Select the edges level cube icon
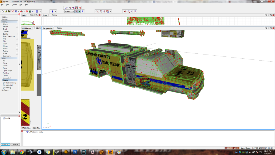The height and width of the screenshot is (155, 275). 70,8
